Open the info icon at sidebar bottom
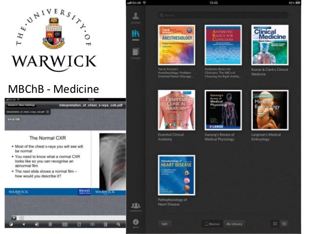 click(x=136, y=223)
